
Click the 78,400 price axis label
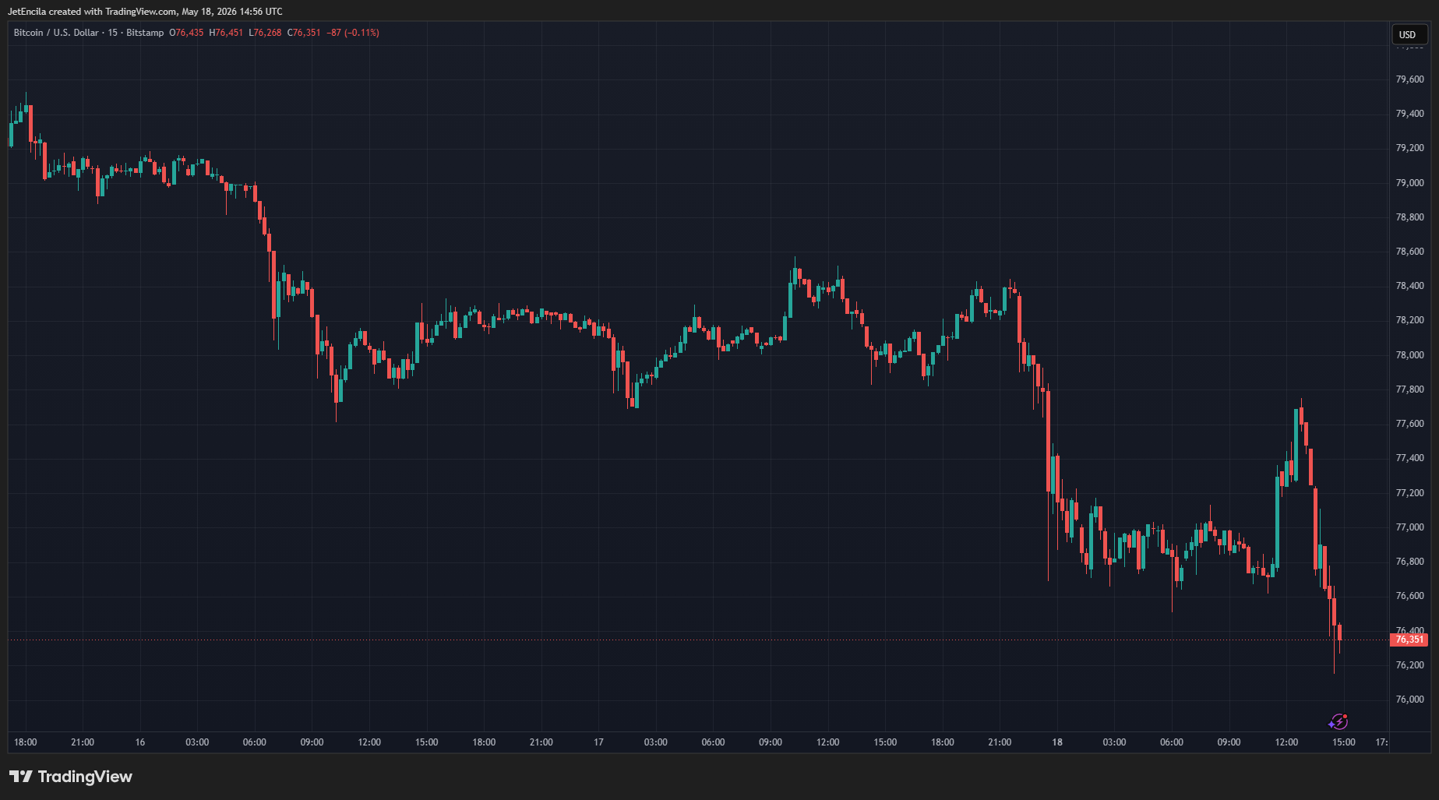tap(1409, 286)
